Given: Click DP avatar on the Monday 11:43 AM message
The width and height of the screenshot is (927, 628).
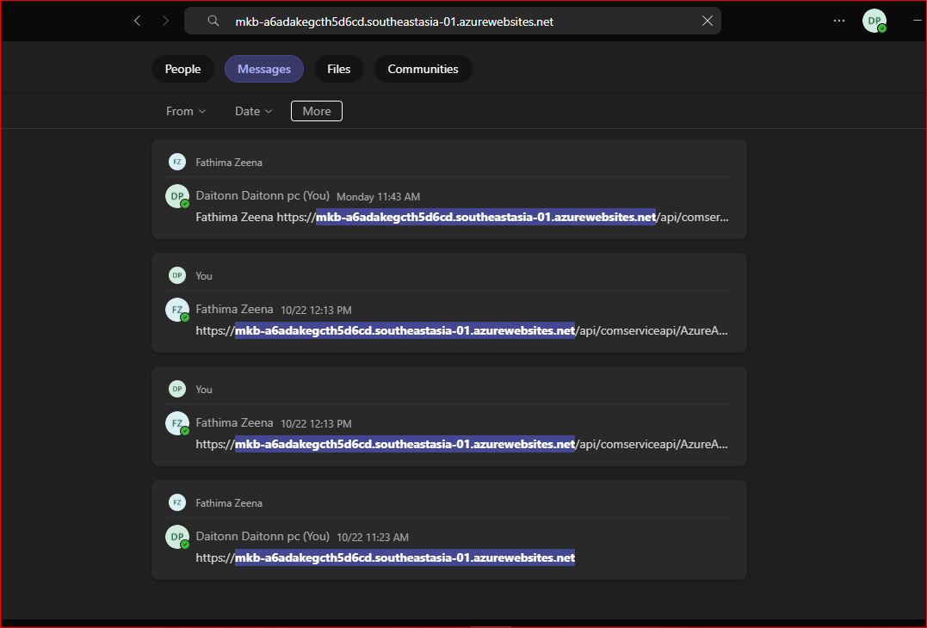Looking at the screenshot, I should (177, 196).
